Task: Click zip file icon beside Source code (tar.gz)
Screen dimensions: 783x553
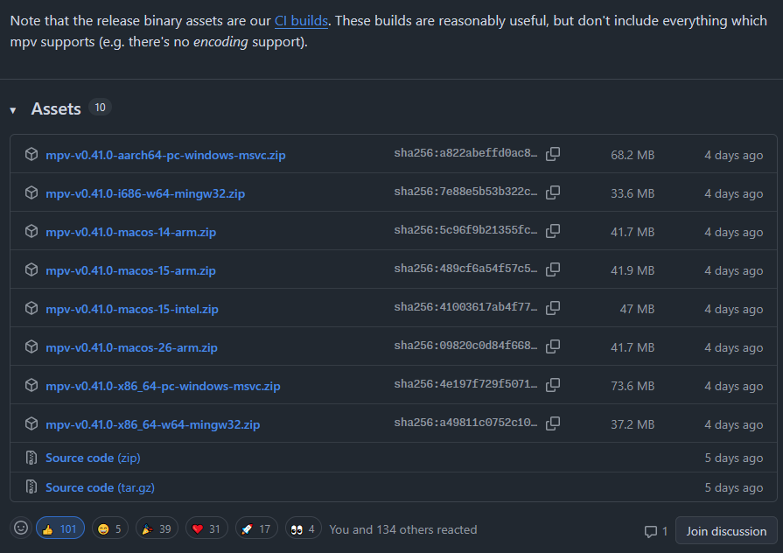Action: pos(31,487)
